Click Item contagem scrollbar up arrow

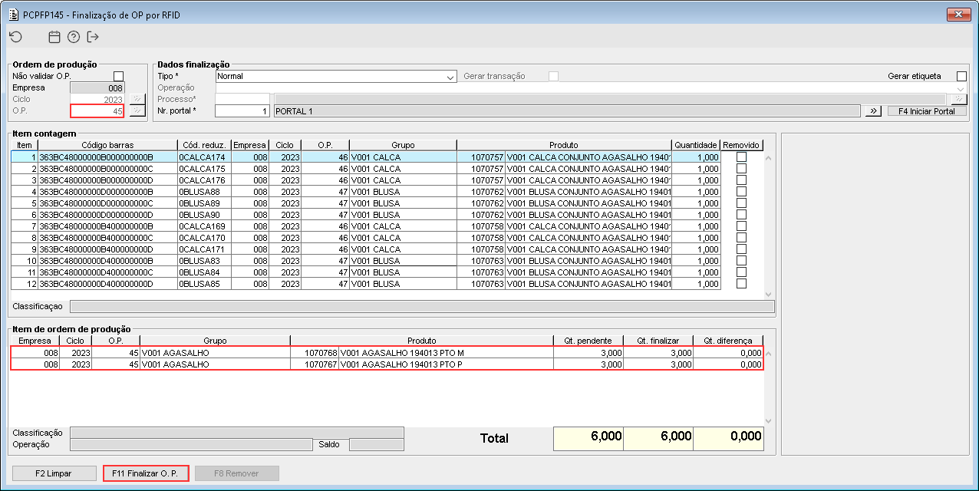(769, 157)
